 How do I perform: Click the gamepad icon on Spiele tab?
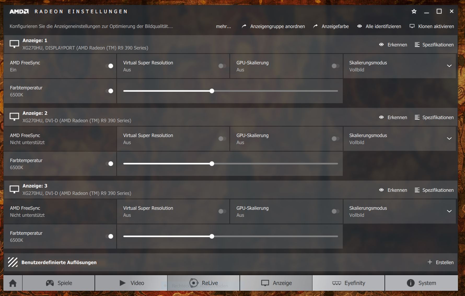click(50, 283)
